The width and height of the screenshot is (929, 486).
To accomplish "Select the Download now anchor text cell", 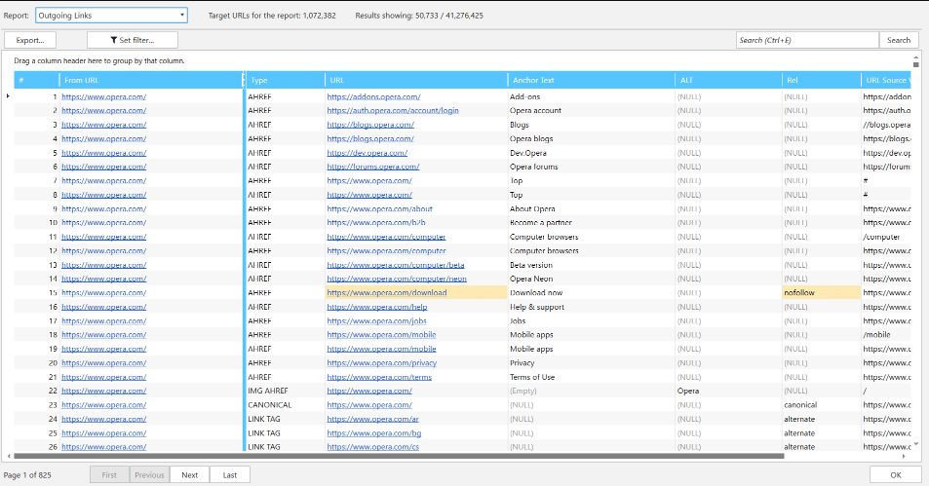I will [592, 293].
